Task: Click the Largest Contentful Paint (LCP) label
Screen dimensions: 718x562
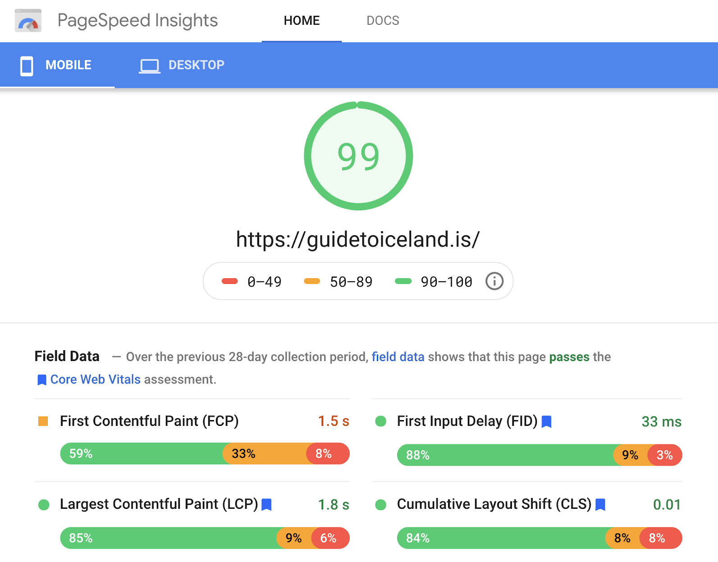Action: click(159, 504)
